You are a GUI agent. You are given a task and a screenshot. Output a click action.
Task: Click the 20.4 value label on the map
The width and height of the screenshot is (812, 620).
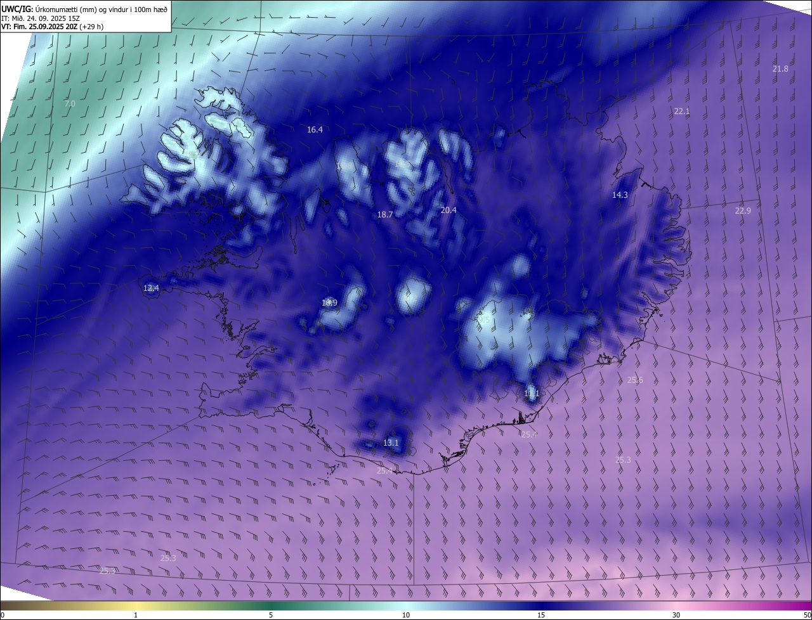(449, 210)
